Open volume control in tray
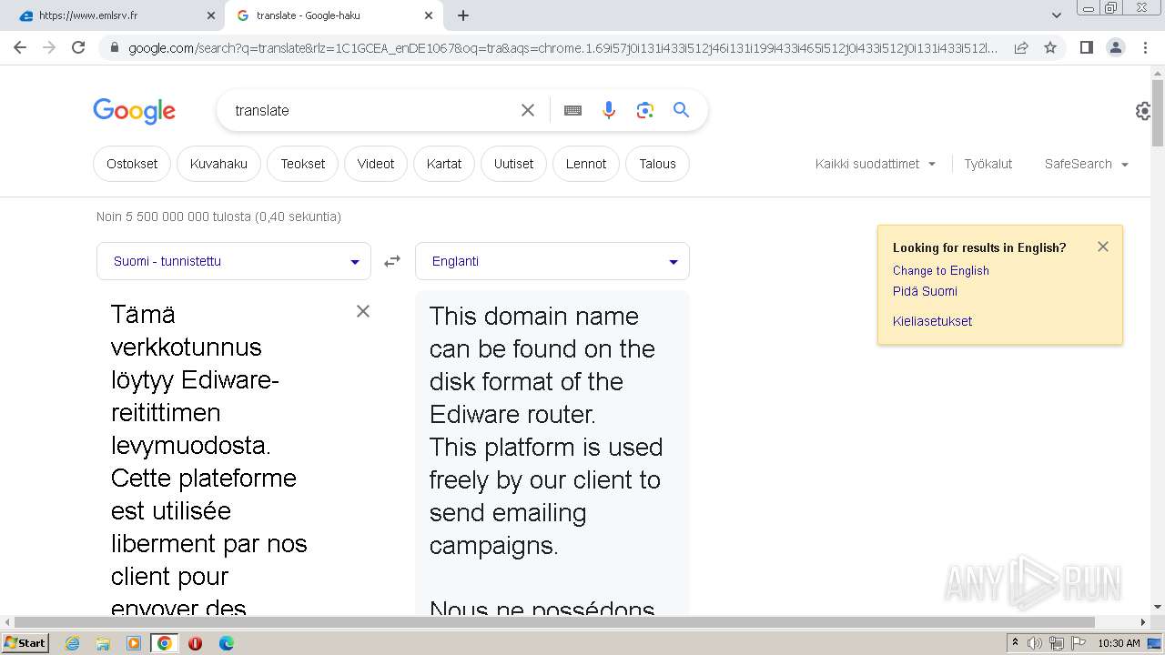This screenshot has width=1165, height=655. [1035, 643]
